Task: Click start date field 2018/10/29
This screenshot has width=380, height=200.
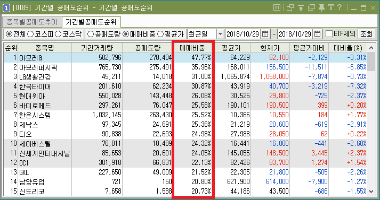Action: [x=242, y=34]
